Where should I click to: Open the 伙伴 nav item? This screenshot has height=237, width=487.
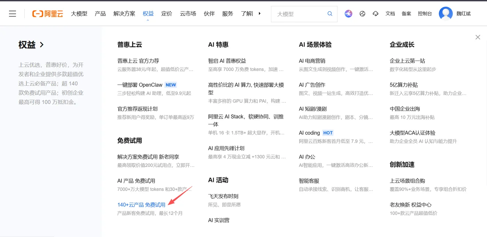pyautogui.click(x=209, y=14)
